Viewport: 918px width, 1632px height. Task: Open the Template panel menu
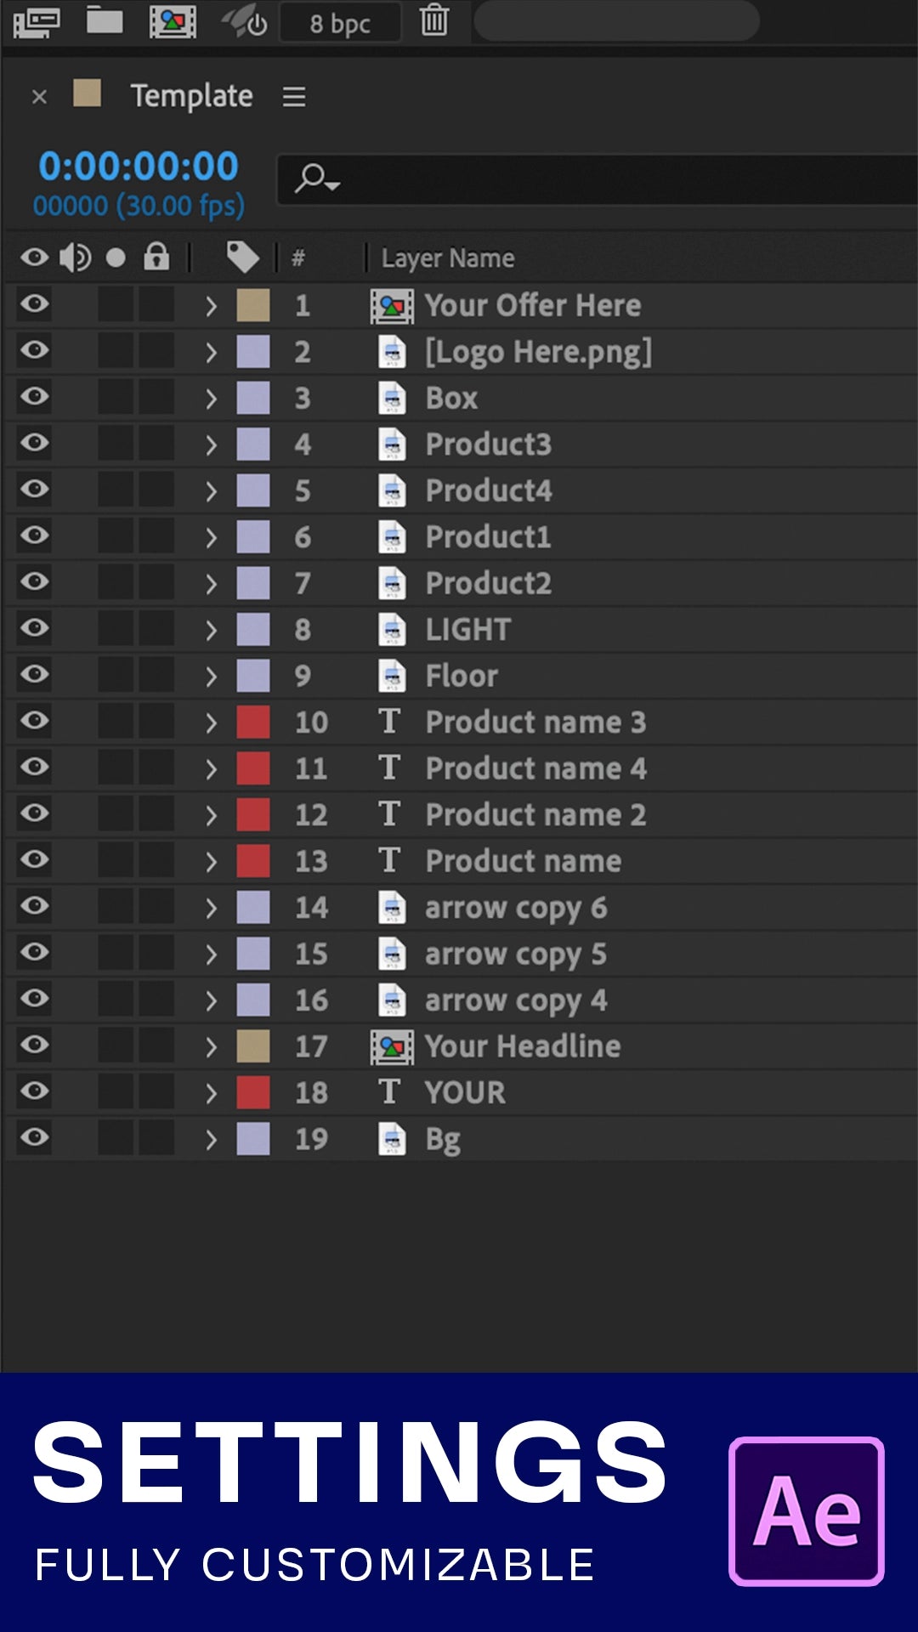(294, 97)
